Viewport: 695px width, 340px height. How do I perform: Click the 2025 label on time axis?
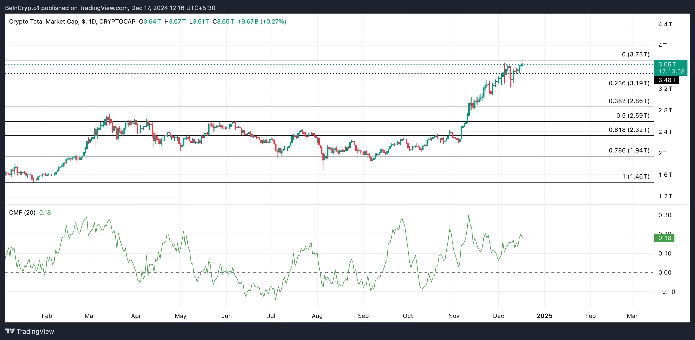click(x=544, y=316)
